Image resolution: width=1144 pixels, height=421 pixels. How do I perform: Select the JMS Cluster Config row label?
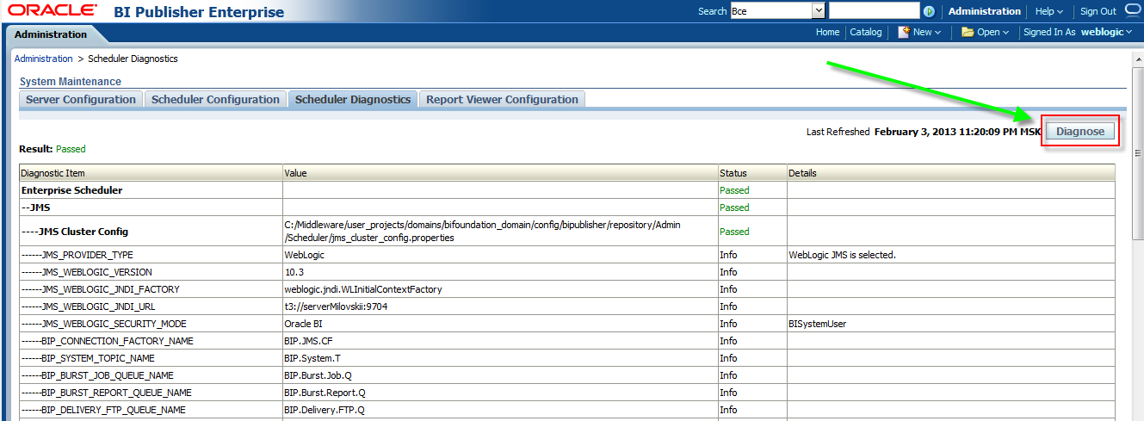tap(75, 232)
